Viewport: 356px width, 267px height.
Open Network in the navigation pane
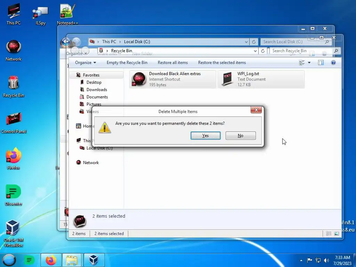[x=91, y=163]
